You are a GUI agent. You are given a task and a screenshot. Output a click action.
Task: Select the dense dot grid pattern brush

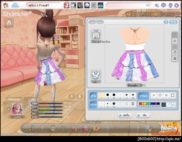[126, 104]
